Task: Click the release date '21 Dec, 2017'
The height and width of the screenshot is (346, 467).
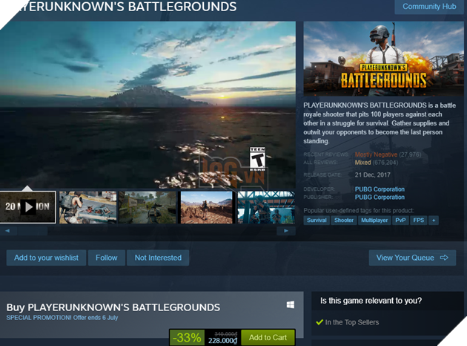Action: pos(372,175)
